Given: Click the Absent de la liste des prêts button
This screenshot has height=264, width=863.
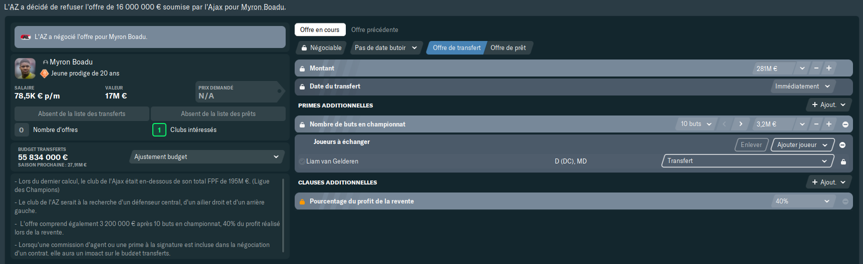Looking at the screenshot, I should (218, 113).
